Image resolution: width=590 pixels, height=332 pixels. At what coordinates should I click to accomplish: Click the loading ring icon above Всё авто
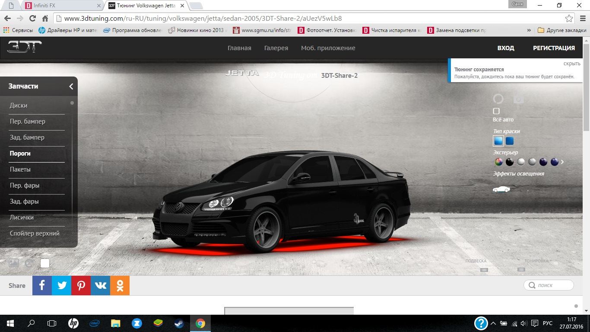click(498, 99)
